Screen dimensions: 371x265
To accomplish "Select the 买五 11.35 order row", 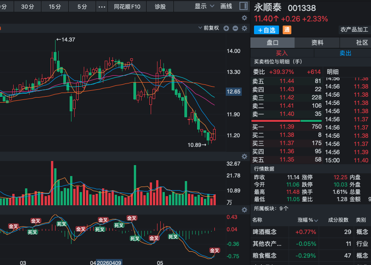I will pyautogui.click(x=286, y=160).
